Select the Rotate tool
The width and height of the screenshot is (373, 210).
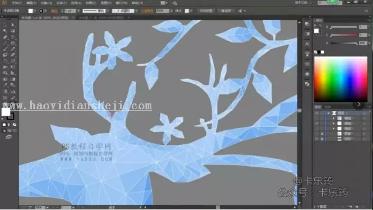(x=5, y=61)
